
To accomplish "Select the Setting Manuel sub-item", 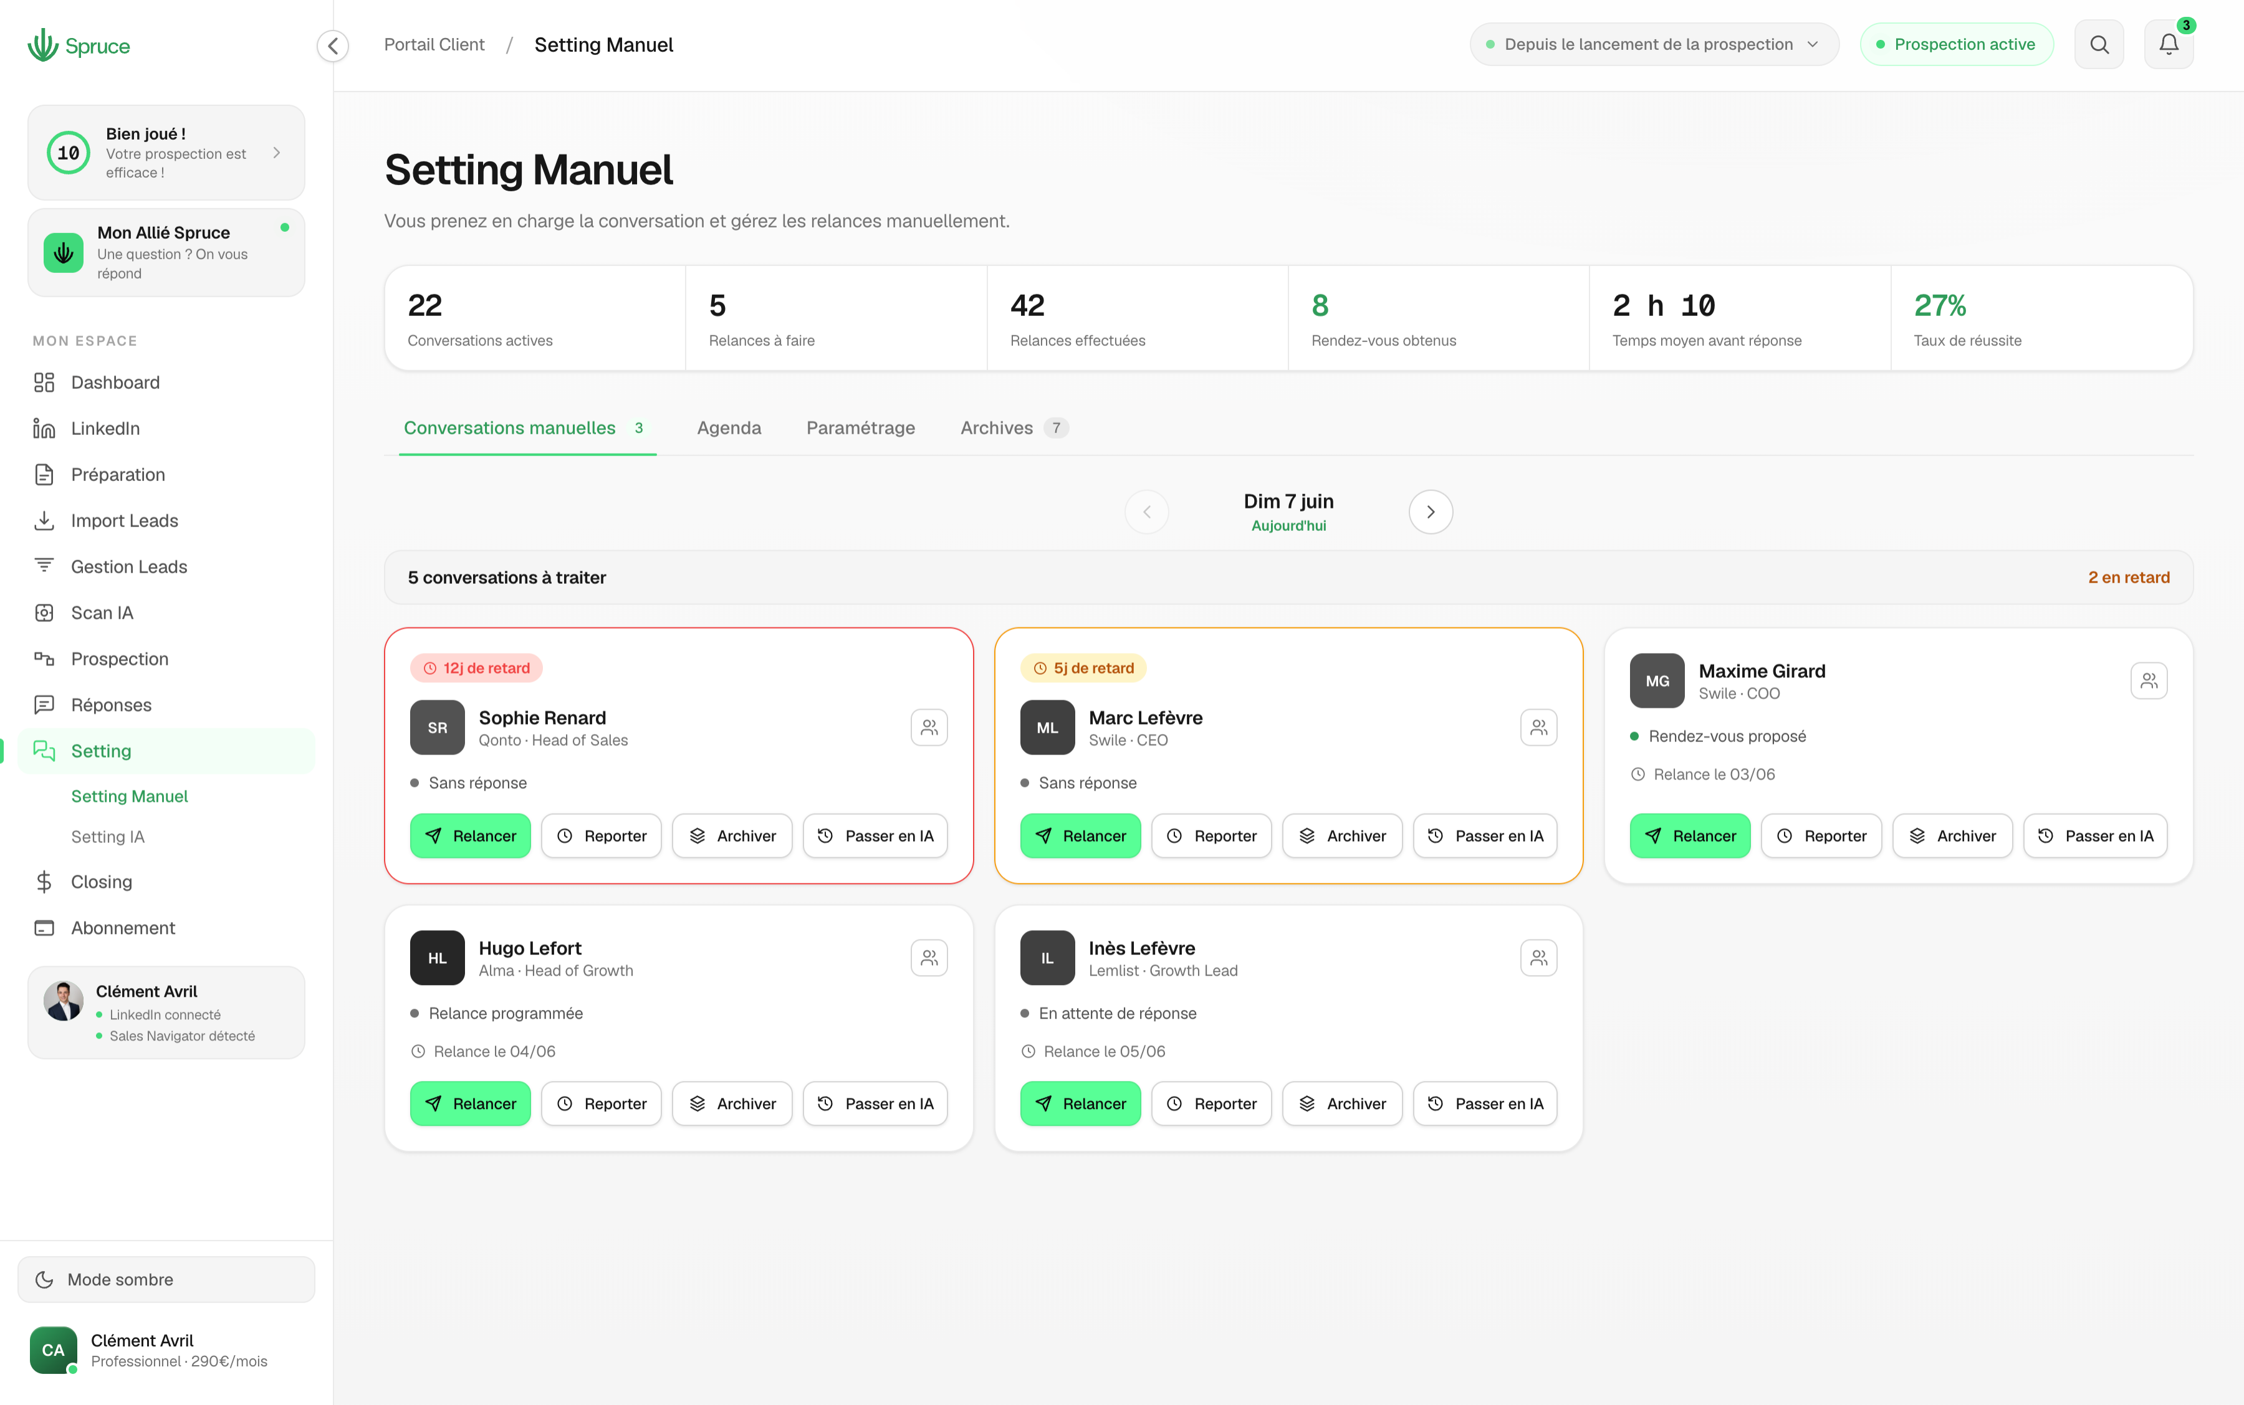I will pos(129,796).
